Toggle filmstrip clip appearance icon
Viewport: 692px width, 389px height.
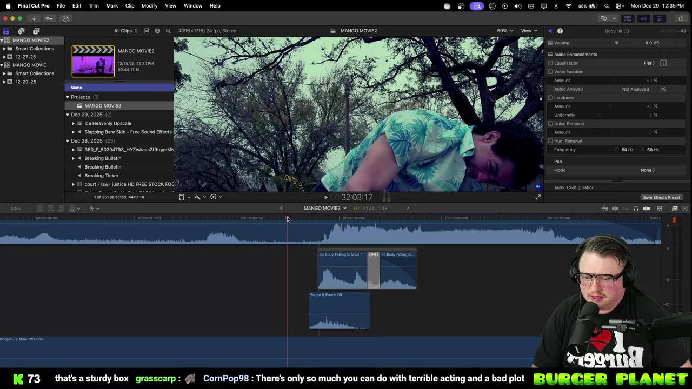[x=157, y=31]
